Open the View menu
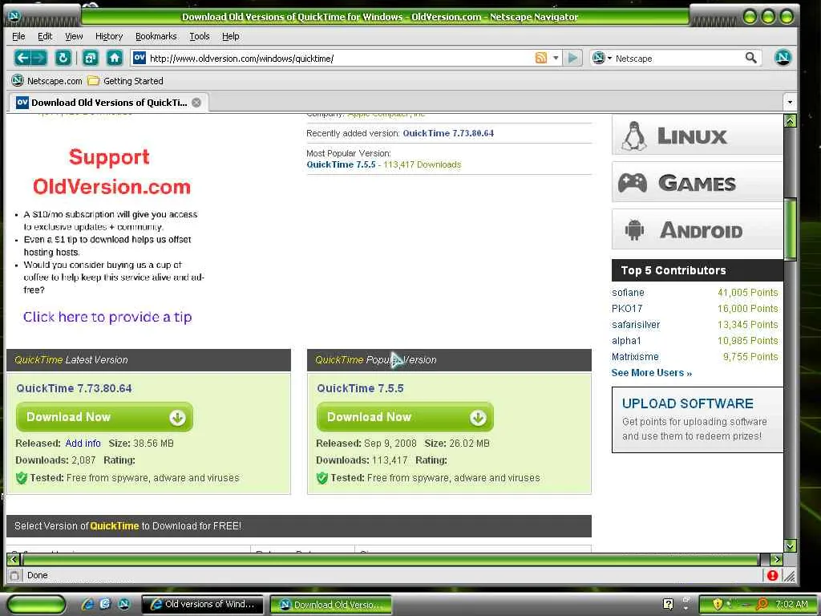821x616 pixels. 74,36
